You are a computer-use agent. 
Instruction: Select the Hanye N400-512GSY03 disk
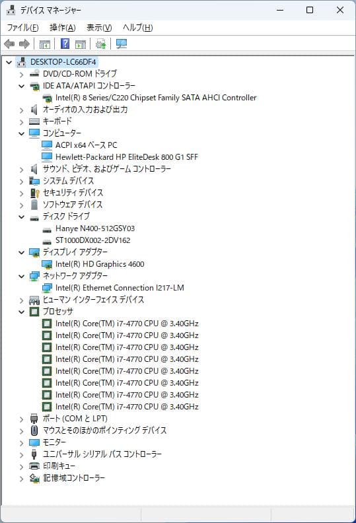[x=94, y=228]
